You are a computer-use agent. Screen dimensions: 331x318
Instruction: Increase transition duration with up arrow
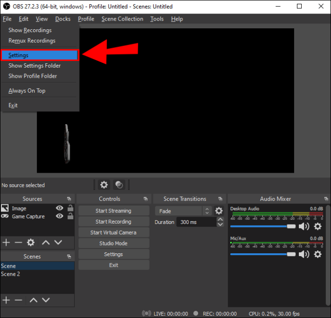coord(220,219)
